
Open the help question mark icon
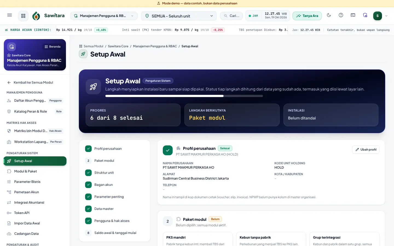[341, 15]
